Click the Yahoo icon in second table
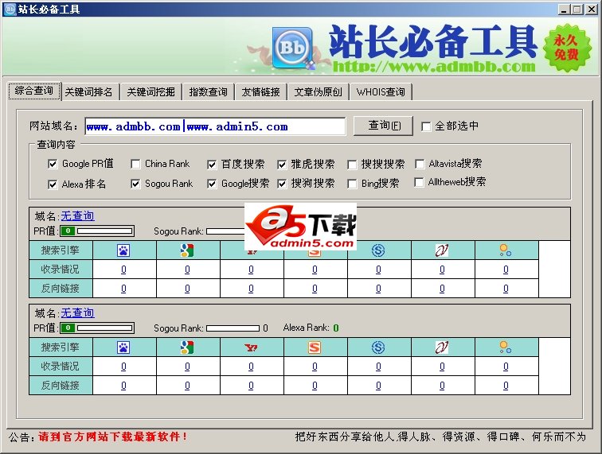 tap(251, 347)
